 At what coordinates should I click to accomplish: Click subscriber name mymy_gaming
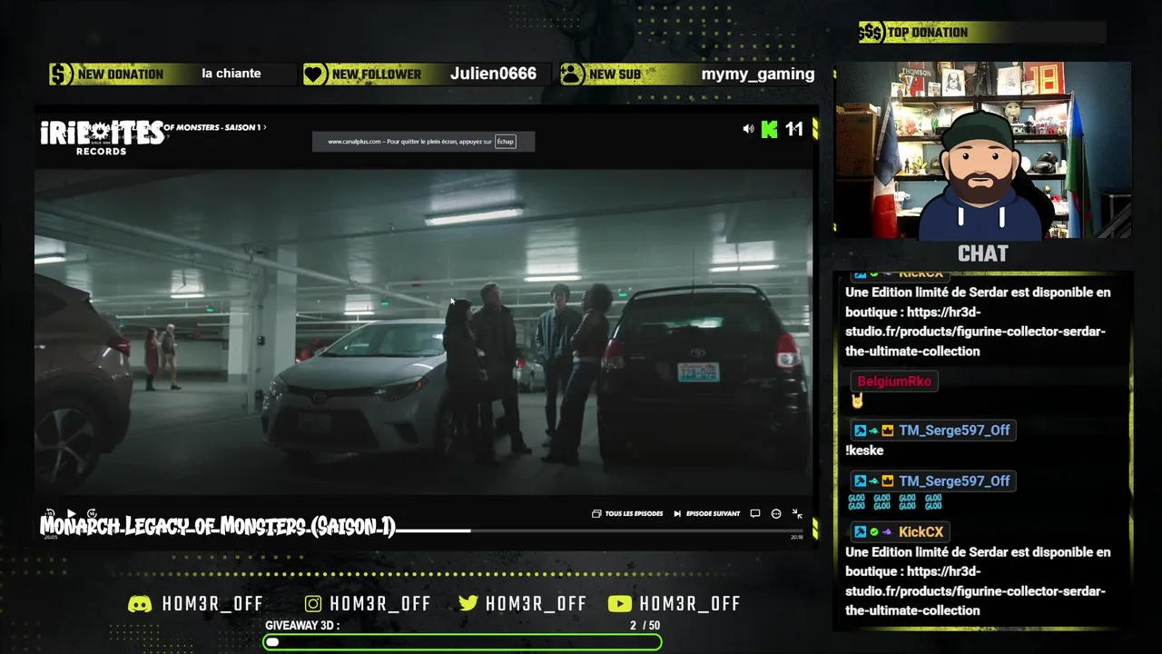(758, 74)
